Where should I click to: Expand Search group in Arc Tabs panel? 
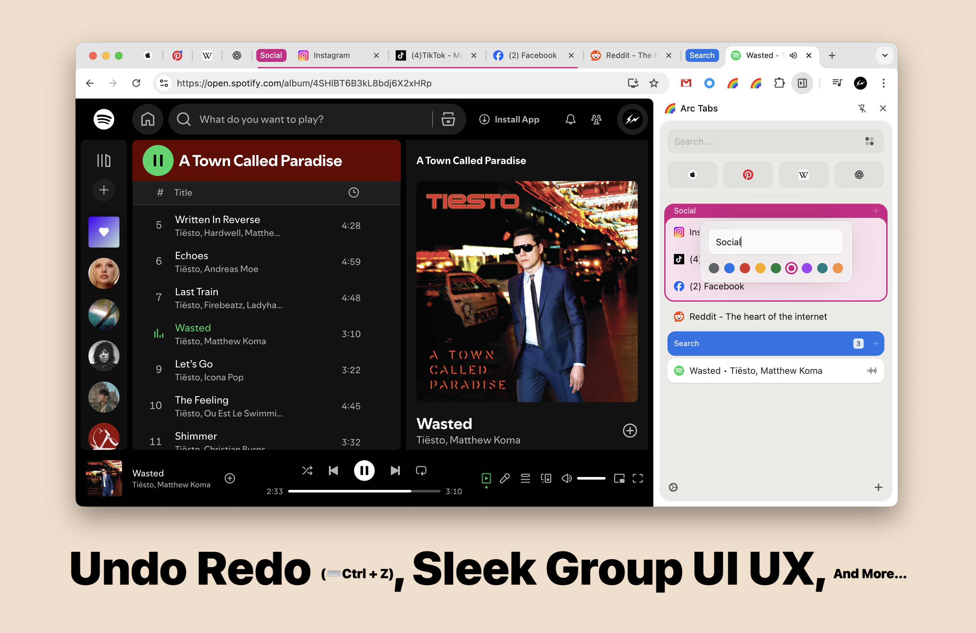(775, 344)
